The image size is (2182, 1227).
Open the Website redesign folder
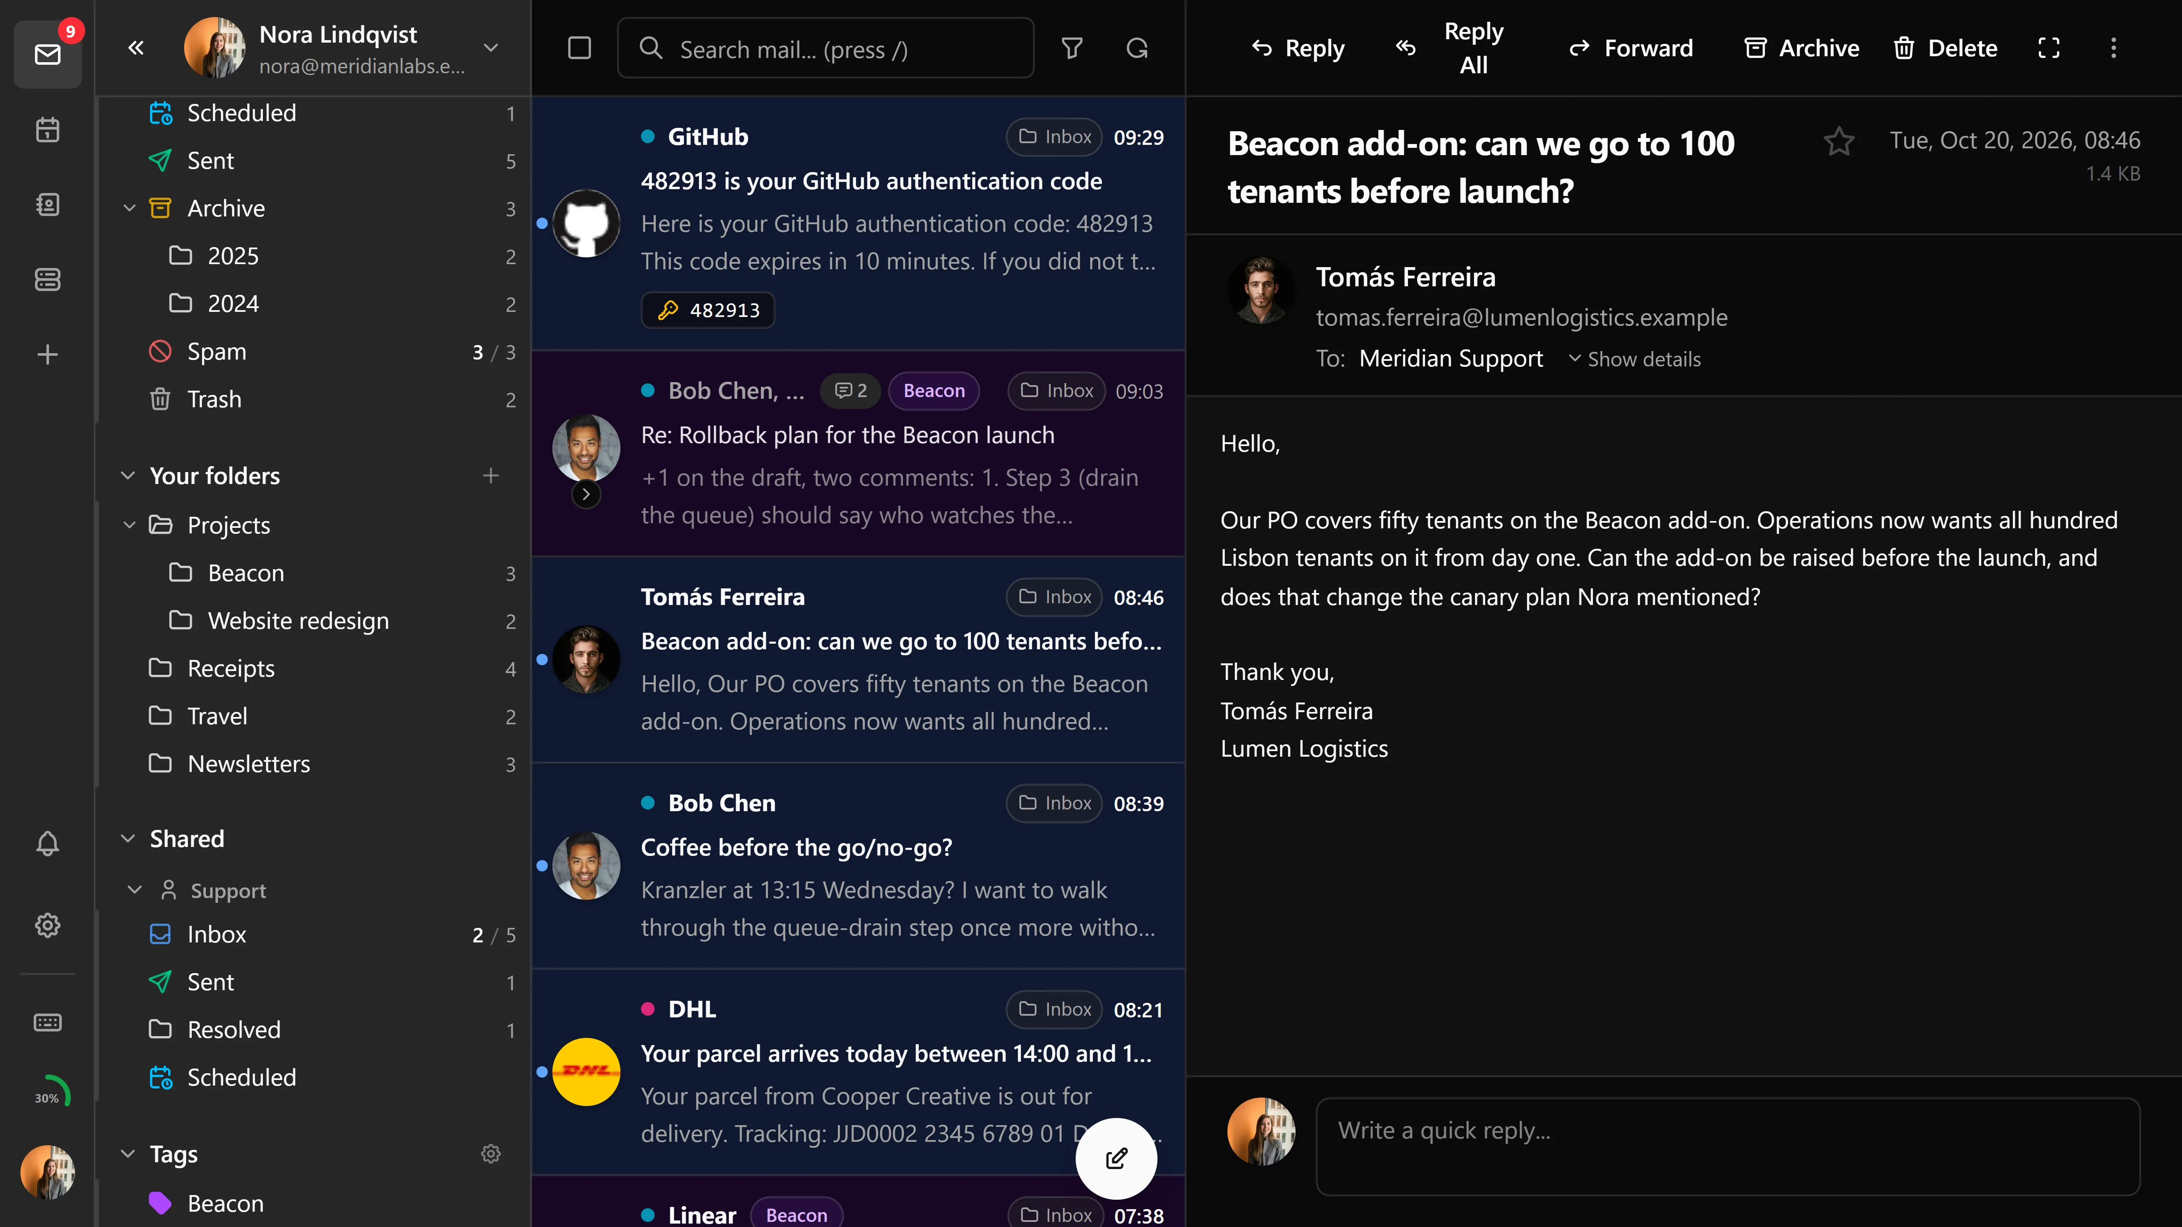313,622
